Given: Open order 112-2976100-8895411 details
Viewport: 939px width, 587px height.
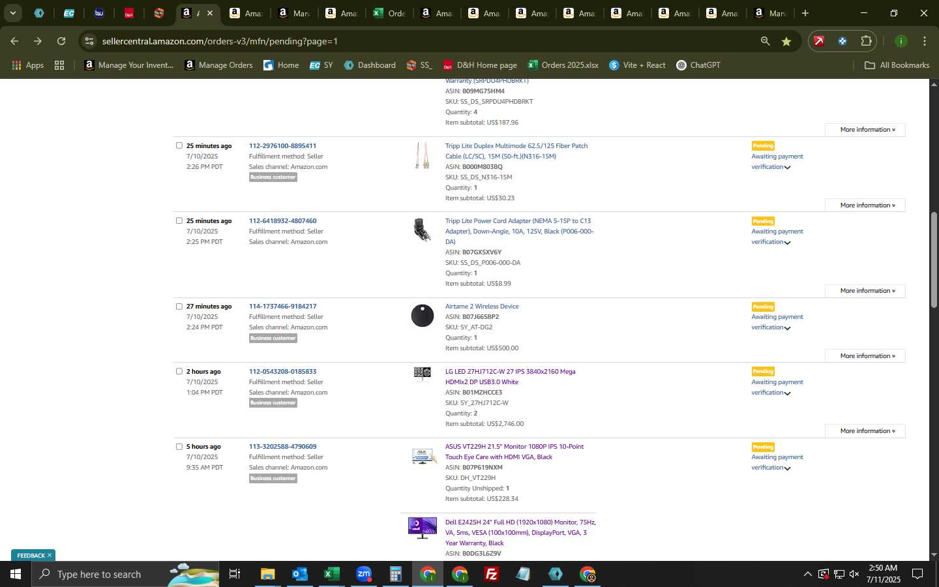Looking at the screenshot, I should pyautogui.click(x=282, y=145).
